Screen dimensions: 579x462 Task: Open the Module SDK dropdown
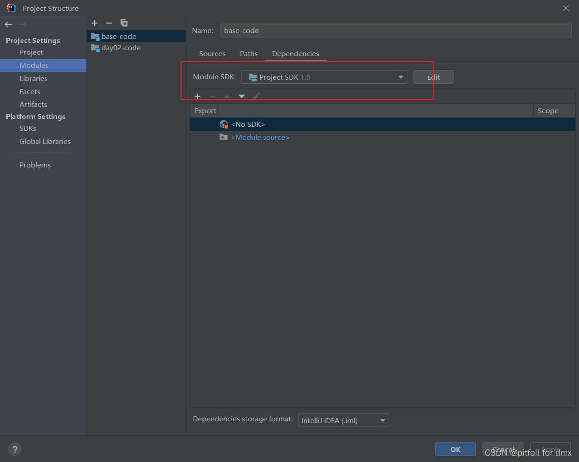(324, 77)
